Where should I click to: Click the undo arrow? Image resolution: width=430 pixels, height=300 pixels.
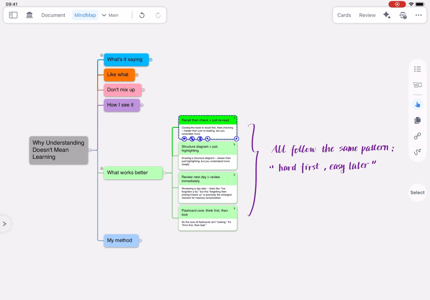(142, 15)
